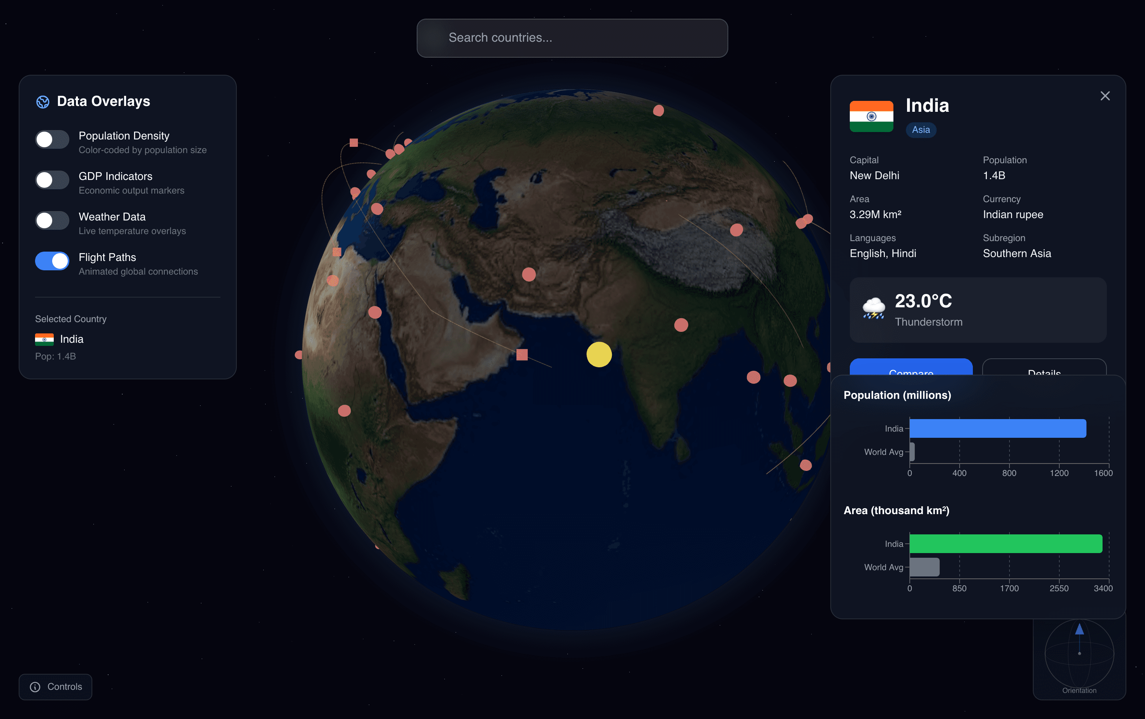
Task: Click India's population bar in the chart
Action: tap(997, 428)
